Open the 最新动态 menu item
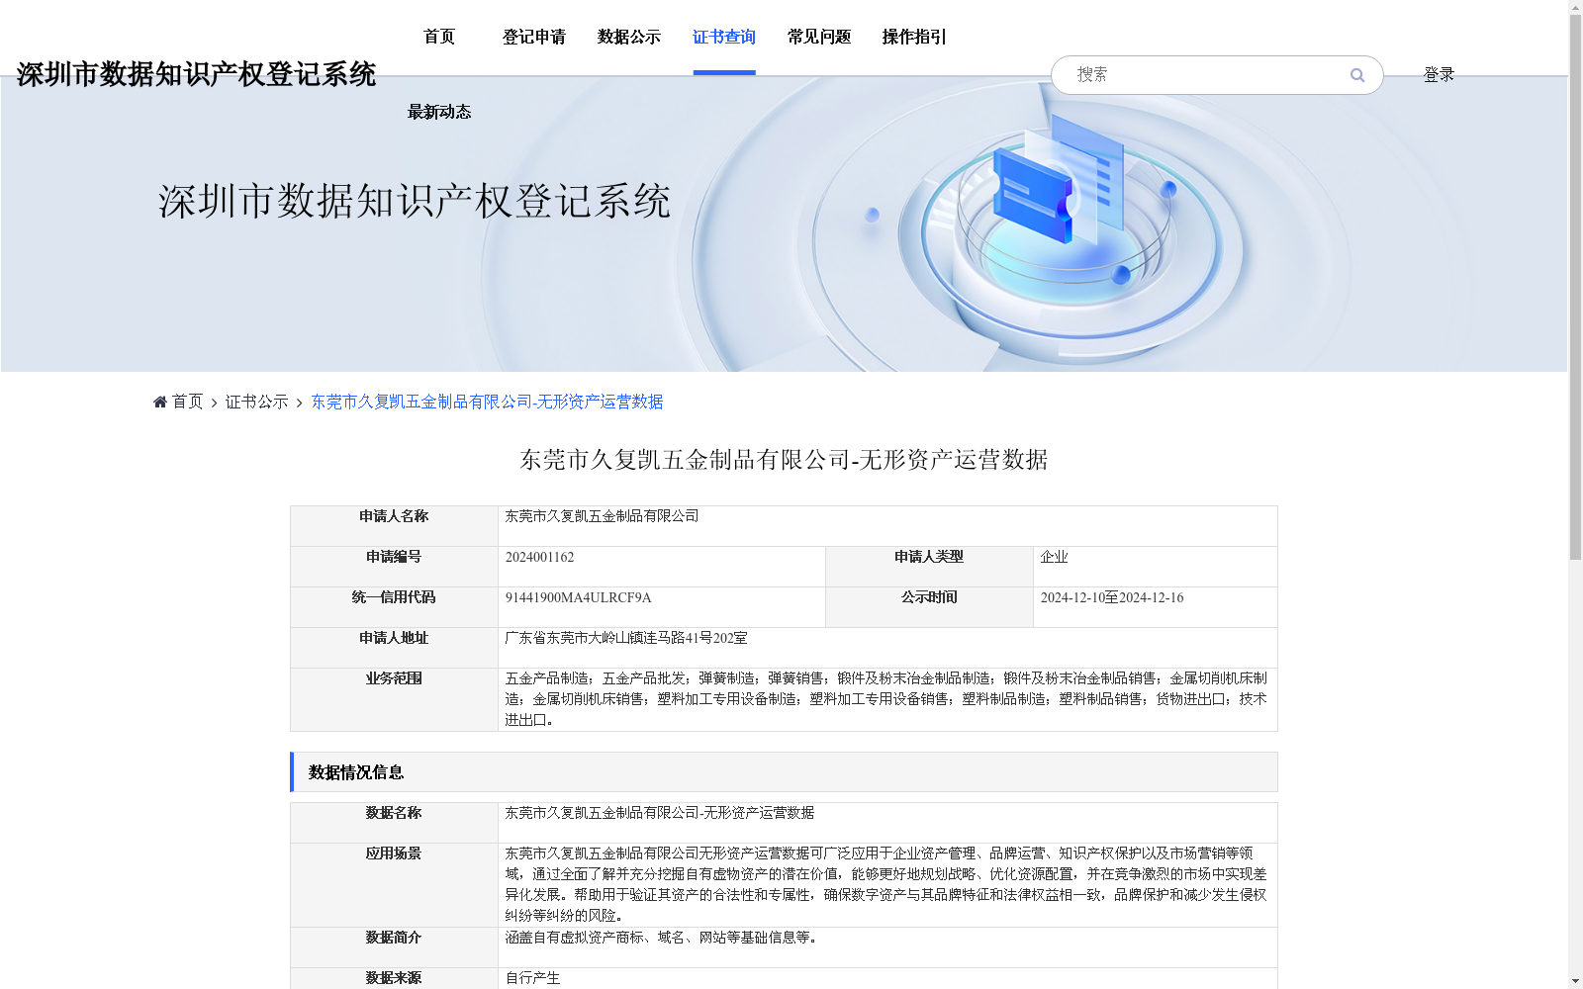Viewport: 1583px width, 989px height. tap(439, 112)
